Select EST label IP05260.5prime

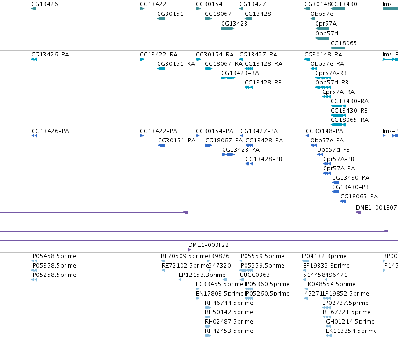pos(267,294)
